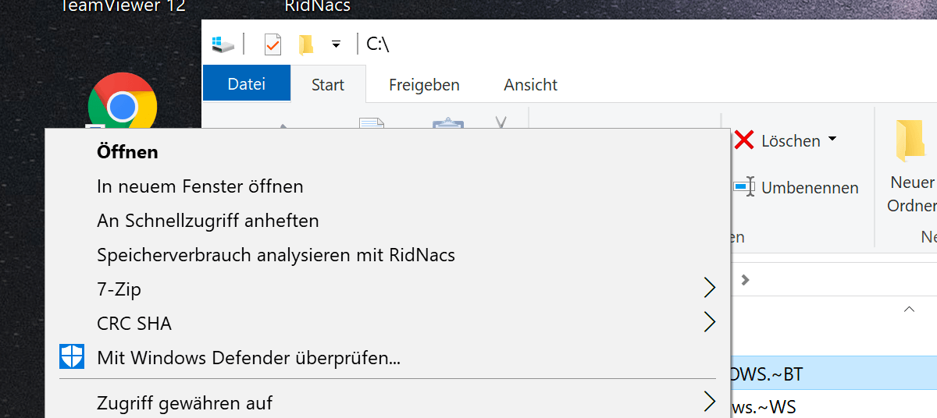Click the Löschen button
The image size is (937, 418).
(x=785, y=140)
